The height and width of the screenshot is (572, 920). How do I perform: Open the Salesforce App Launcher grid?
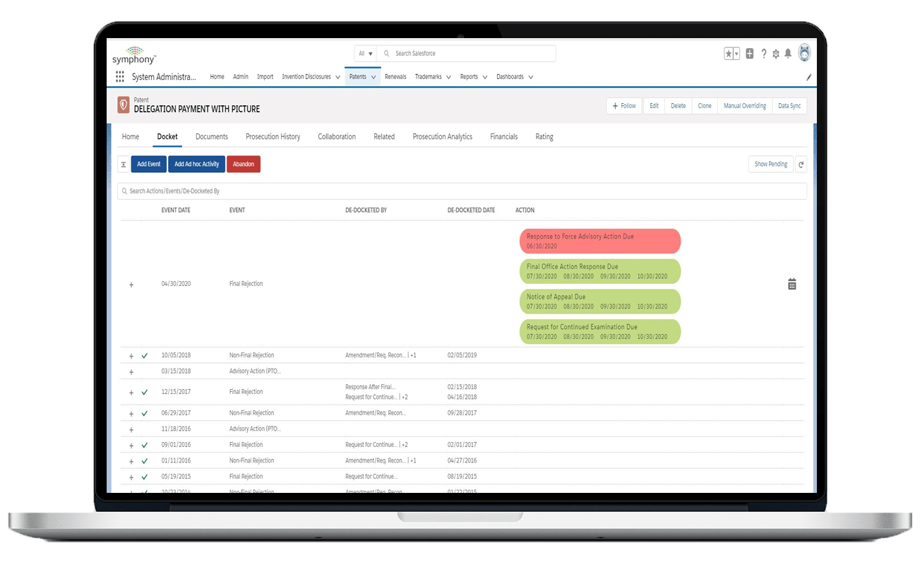[120, 76]
